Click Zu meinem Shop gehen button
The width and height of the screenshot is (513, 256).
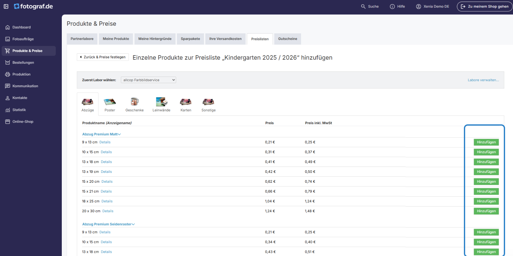[485, 6]
